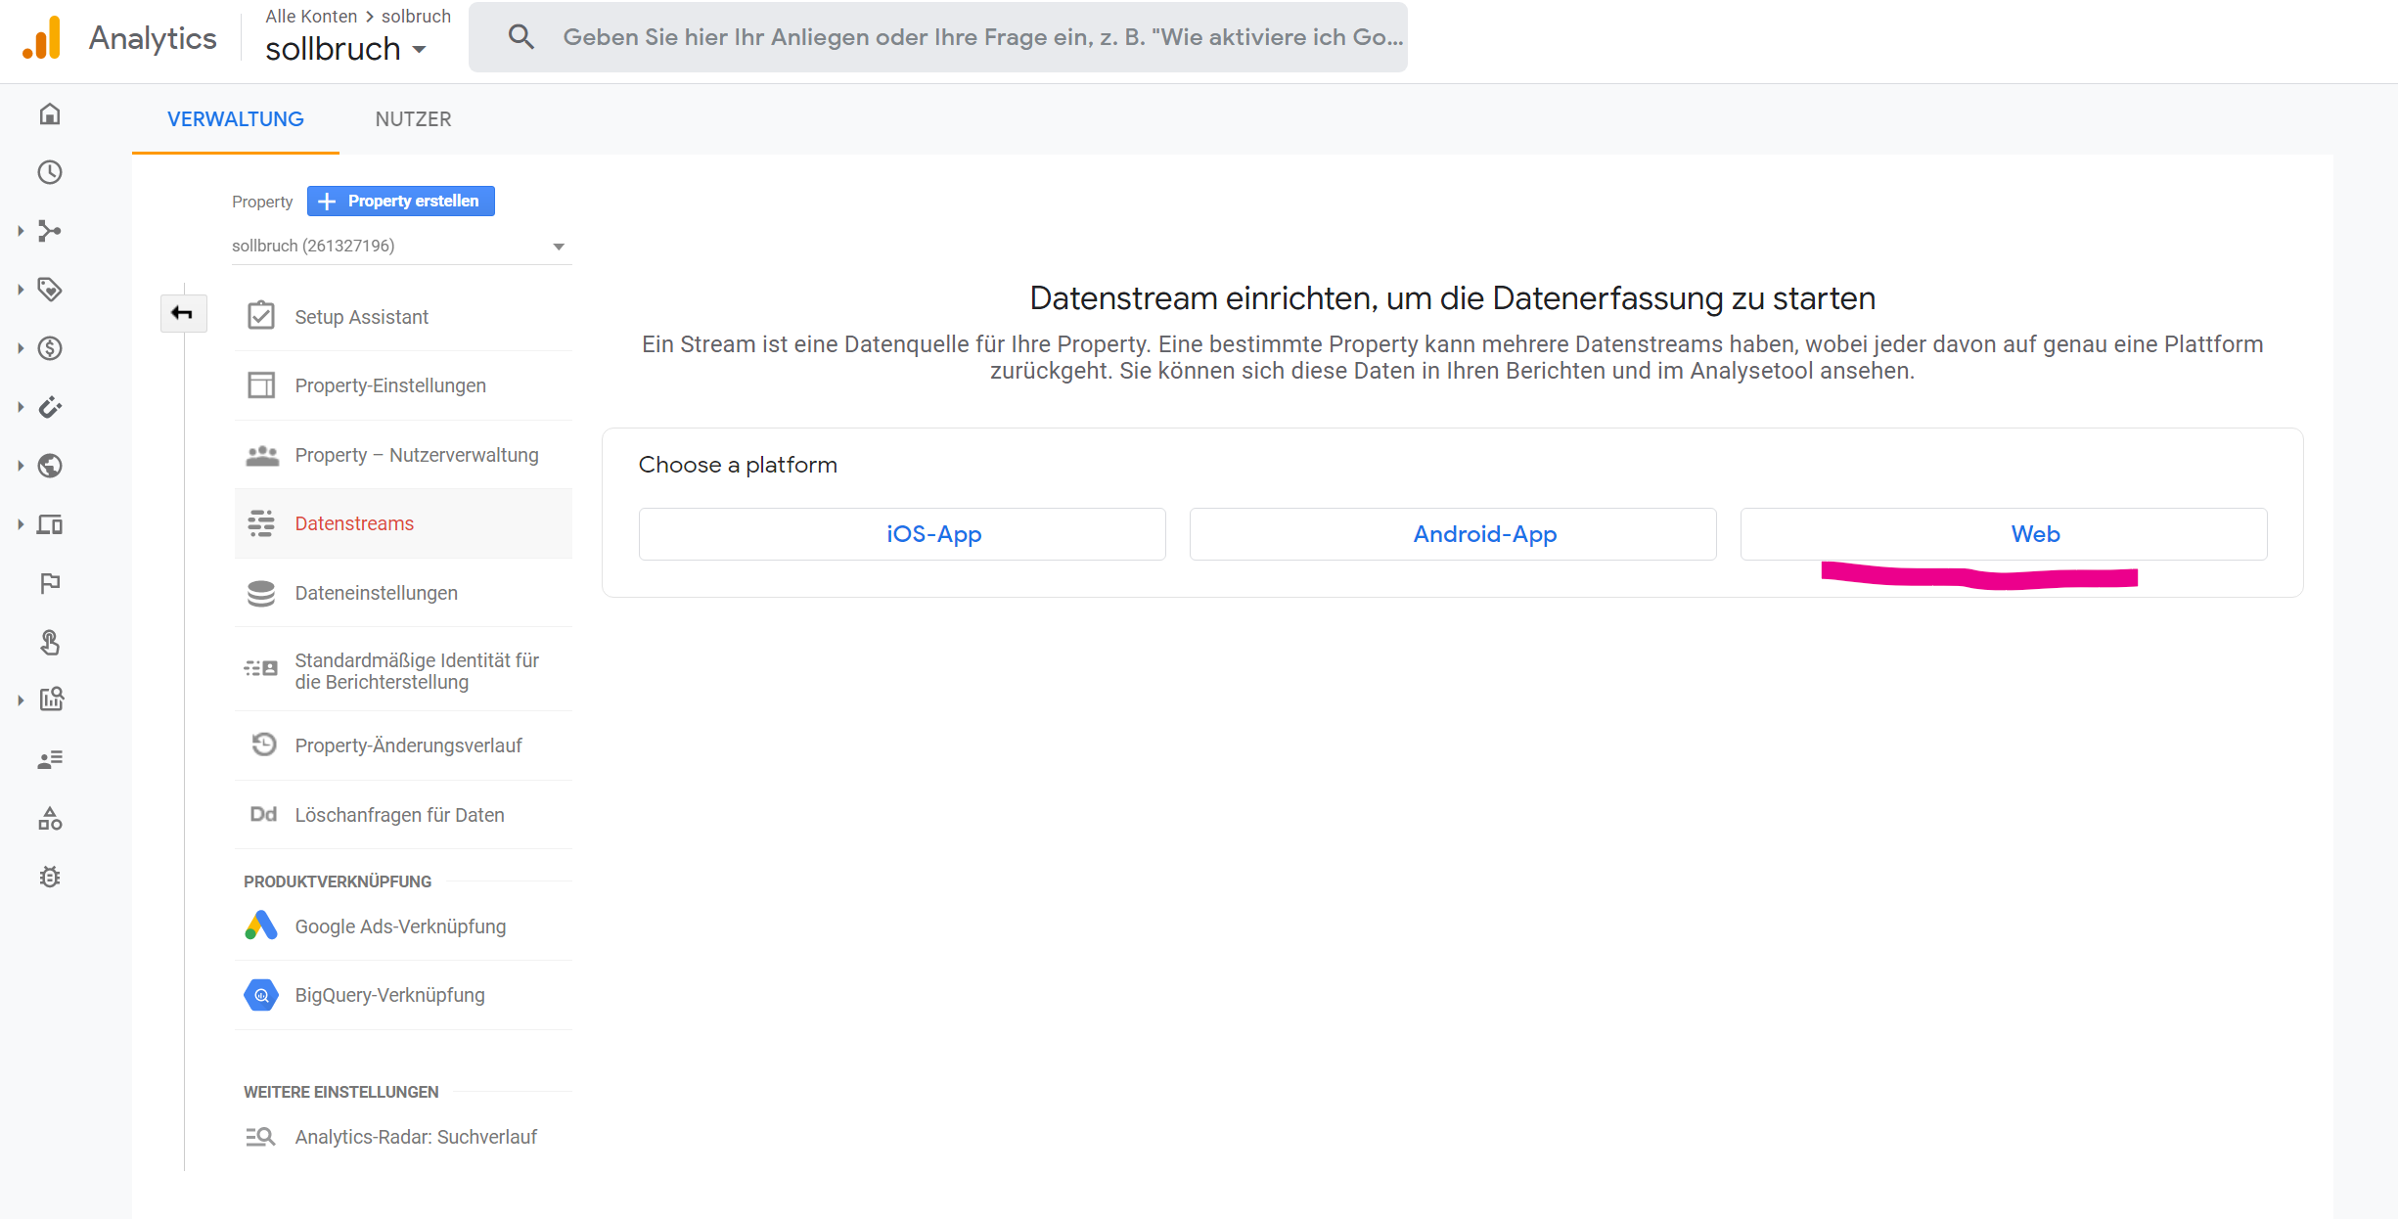The width and height of the screenshot is (2398, 1219).
Task: Click the Setup Assistant checklist icon
Action: pos(261,316)
